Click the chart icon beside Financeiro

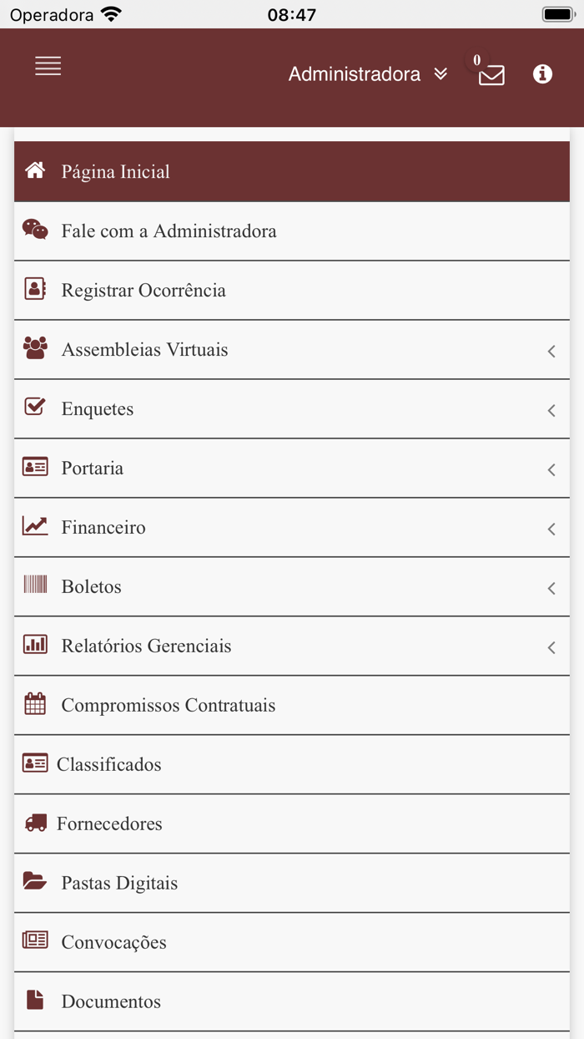34,526
